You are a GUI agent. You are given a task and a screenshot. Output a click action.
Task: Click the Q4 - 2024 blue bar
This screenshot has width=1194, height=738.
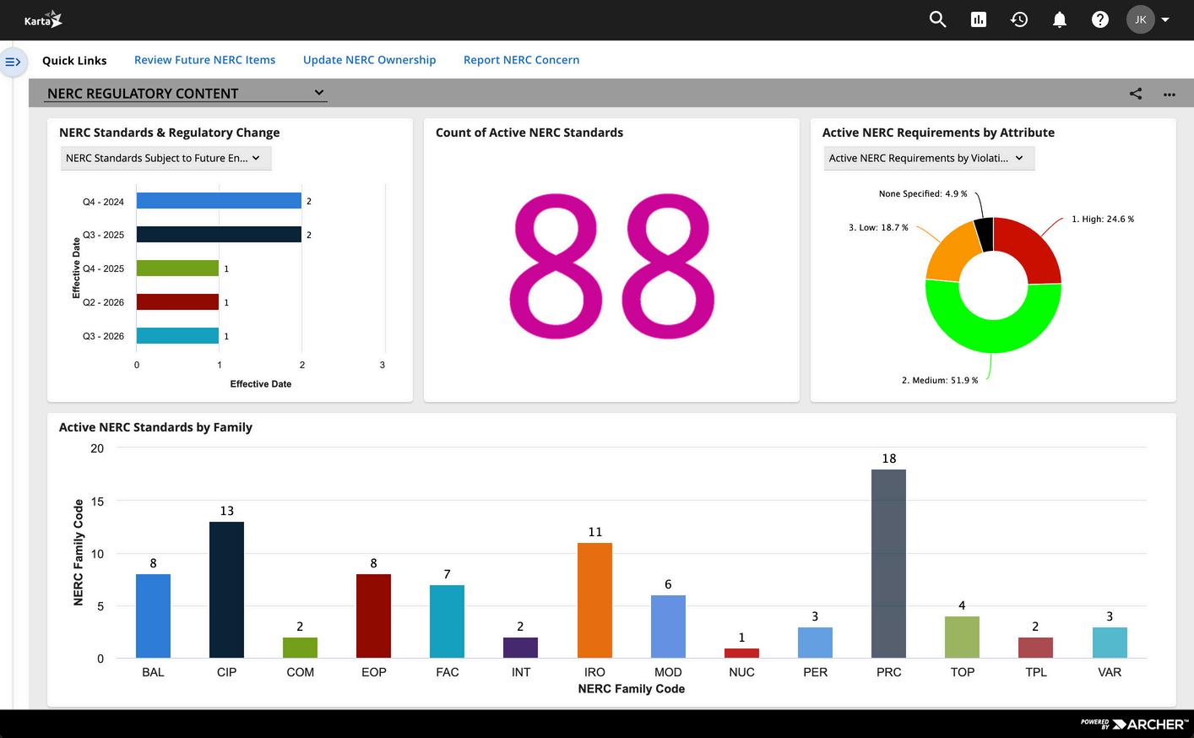[x=219, y=201]
